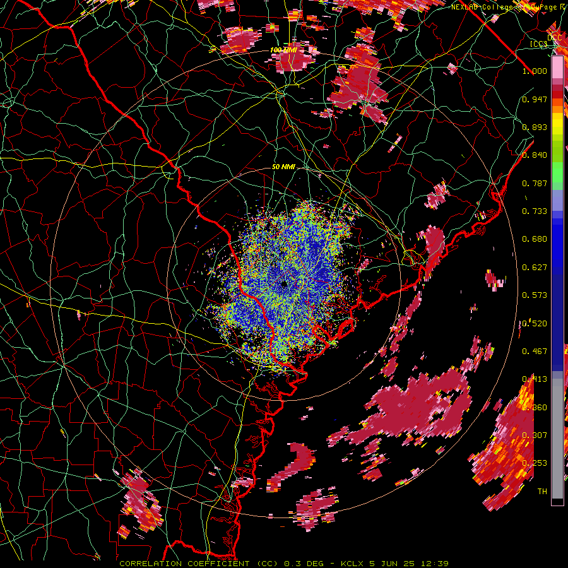Image resolution: width=568 pixels, height=568 pixels.
Task: Click the 100 NMI range ring label
Action: coord(283,50)
